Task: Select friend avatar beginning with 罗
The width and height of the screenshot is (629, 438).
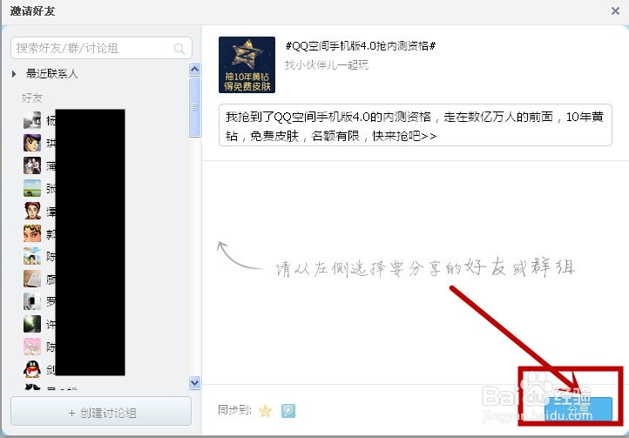Action: coord(32,301)
